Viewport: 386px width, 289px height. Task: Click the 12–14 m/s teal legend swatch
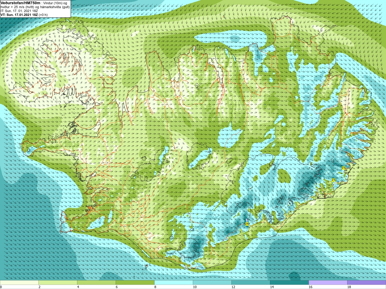pos(251,283)
